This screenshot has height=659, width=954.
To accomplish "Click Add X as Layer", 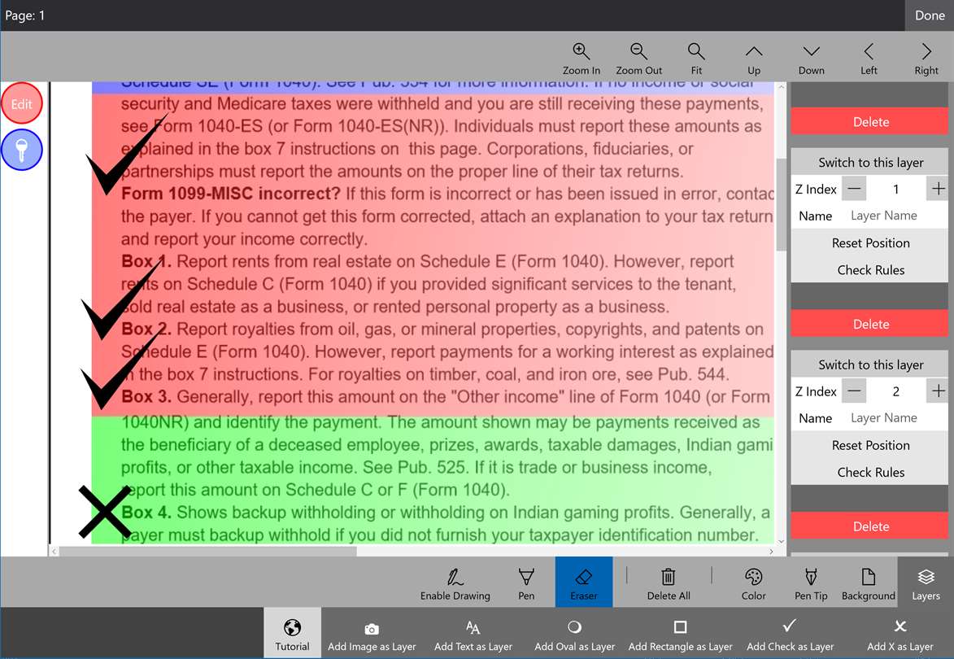I will pyautogui.click(x=900, y=633).
